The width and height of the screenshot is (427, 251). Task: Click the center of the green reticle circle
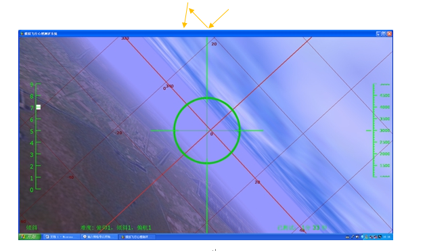coord(207,131)
